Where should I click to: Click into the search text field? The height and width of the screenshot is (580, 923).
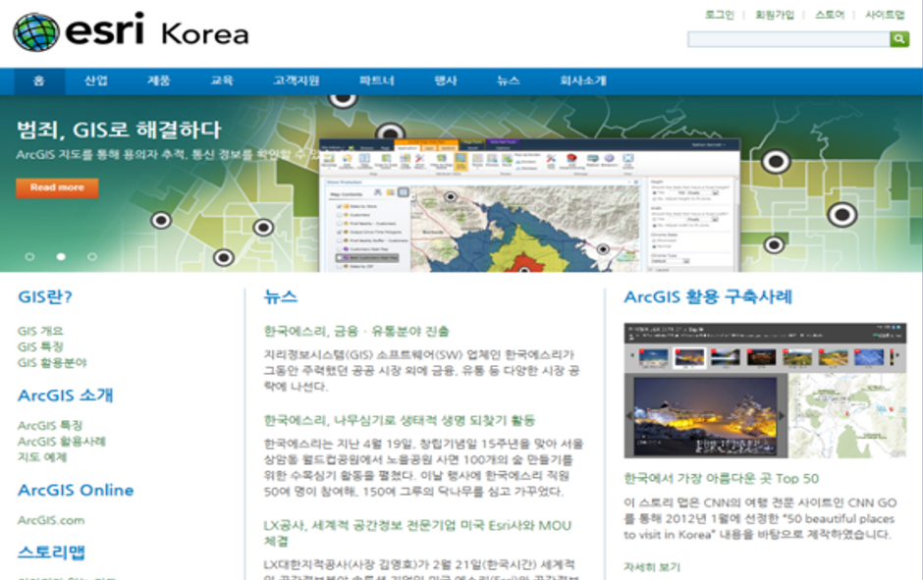pos(787,39)
